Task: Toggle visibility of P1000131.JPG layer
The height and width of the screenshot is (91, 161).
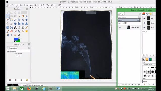Action: [x=120, y=27]
